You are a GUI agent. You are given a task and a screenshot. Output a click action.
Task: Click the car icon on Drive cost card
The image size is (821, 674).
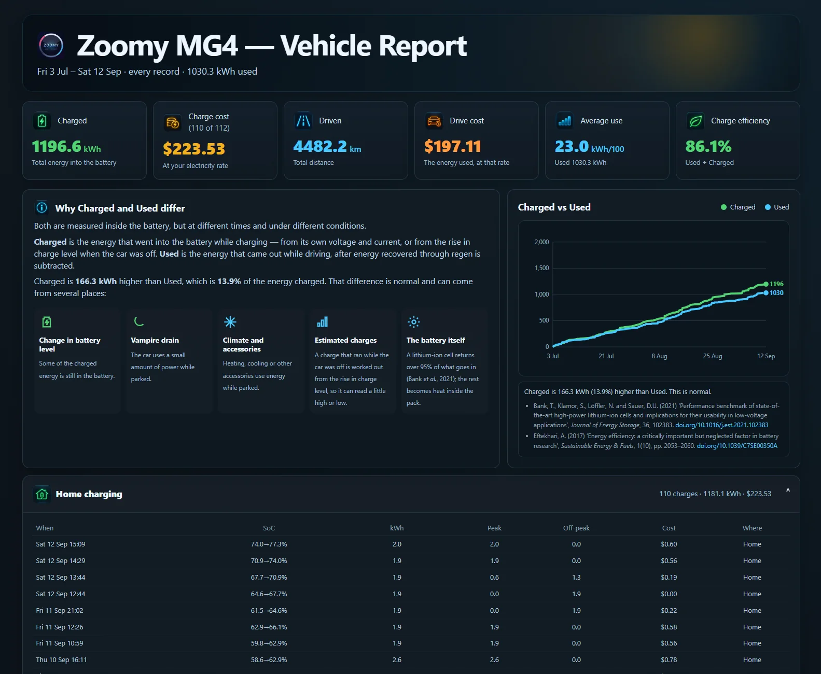(434, 121)
